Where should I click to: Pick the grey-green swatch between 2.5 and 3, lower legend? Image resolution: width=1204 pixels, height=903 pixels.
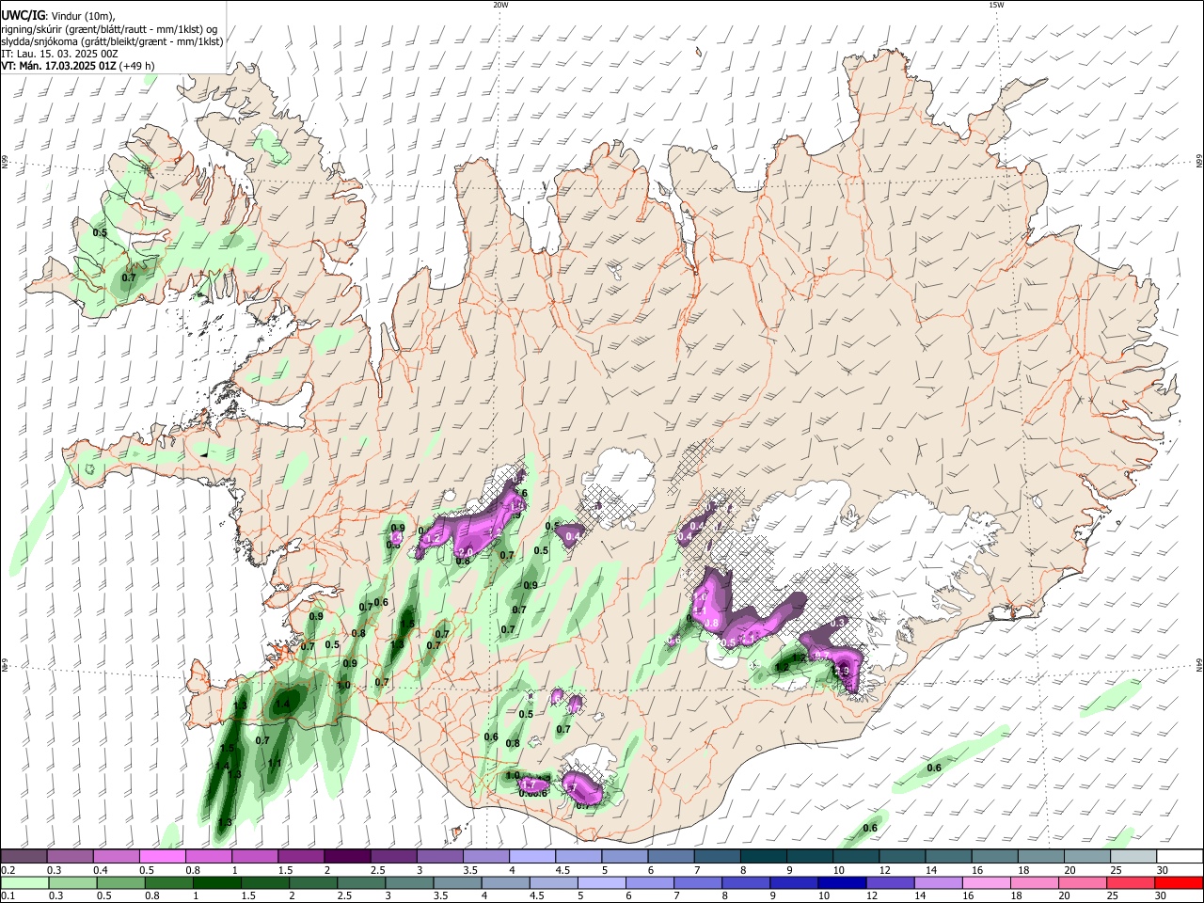[x=362, y=882]
